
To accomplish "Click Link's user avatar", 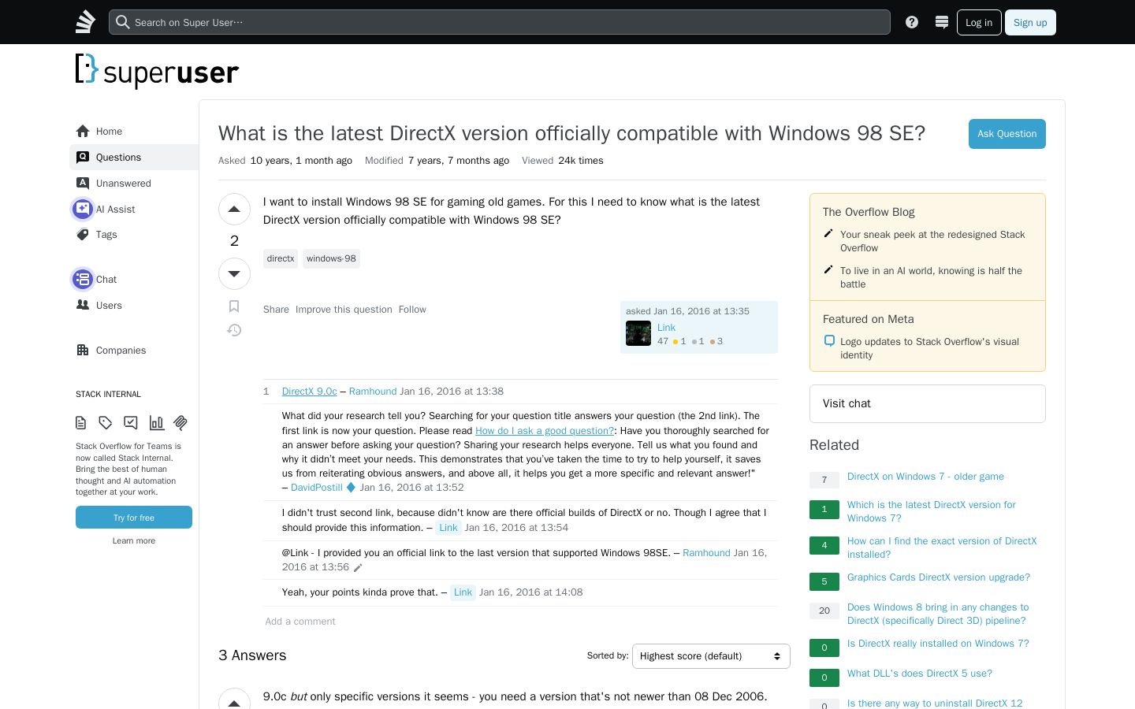I will (x=638, y=333).
